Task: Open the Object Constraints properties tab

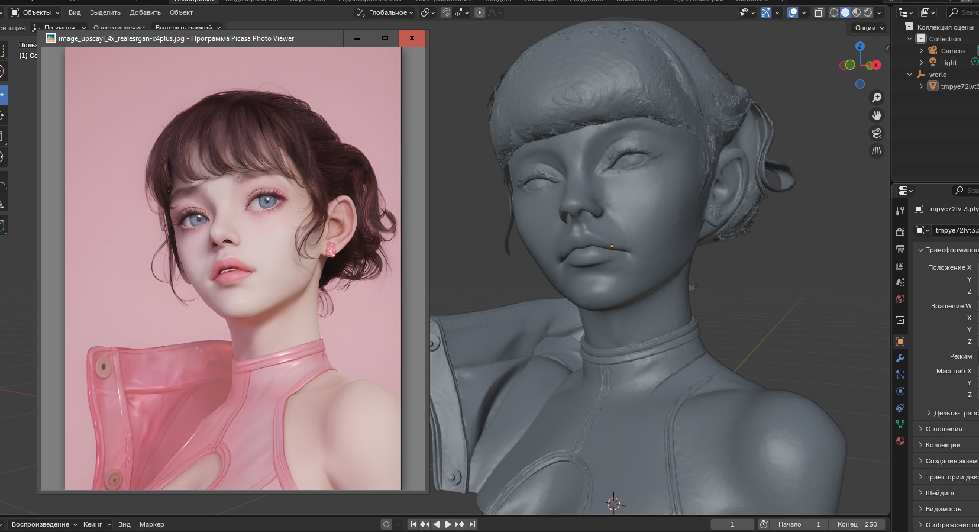Action: [900, 408]
